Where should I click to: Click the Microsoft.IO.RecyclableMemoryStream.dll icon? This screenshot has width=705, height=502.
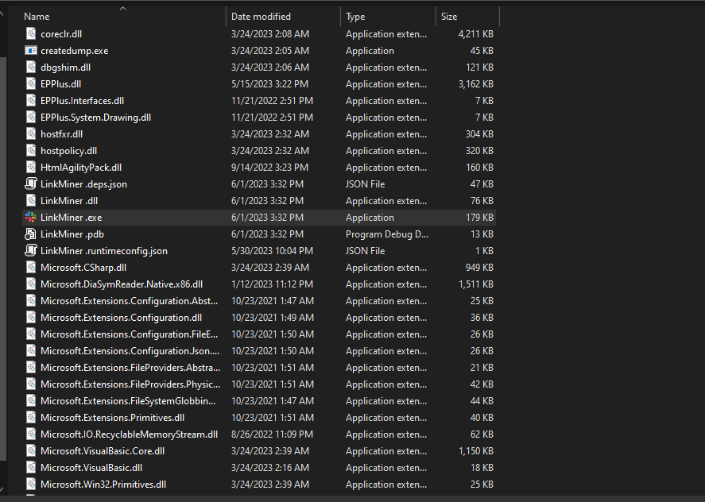30,434
